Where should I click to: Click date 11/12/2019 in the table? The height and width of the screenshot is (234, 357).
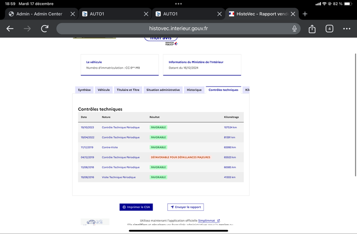[x=87, y=148]
